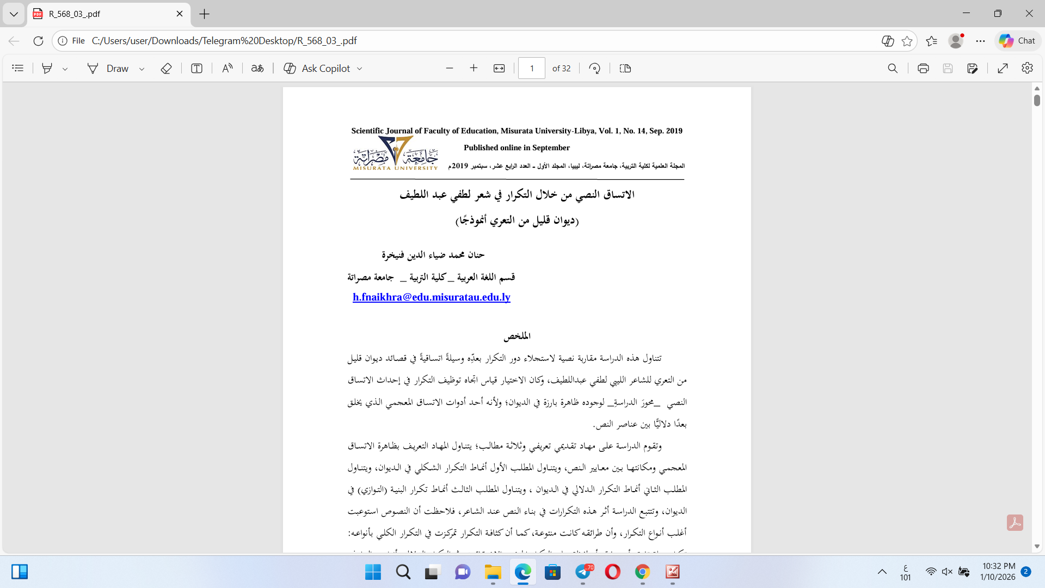Choose the Add text tool

(x=196, y=68)
